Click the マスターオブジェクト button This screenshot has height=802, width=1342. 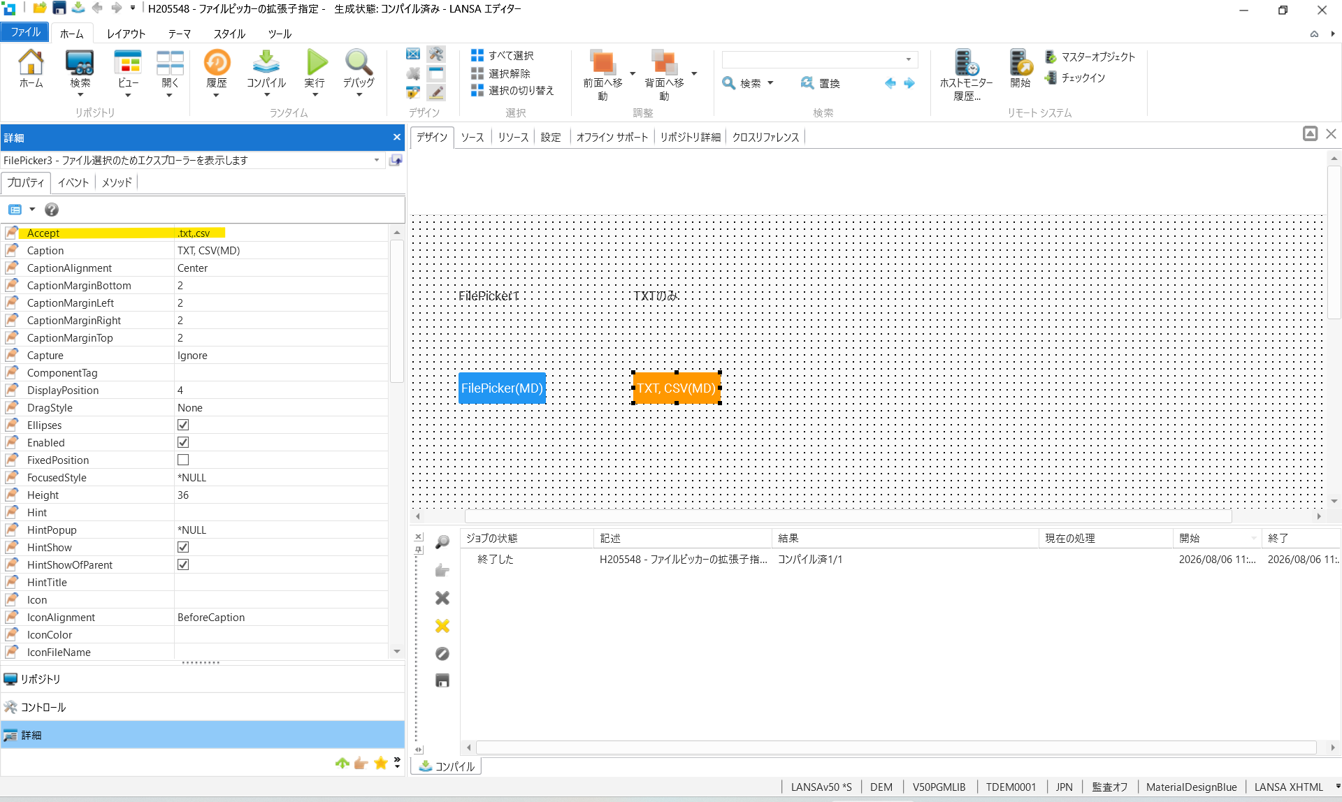tap(1090, 57)
